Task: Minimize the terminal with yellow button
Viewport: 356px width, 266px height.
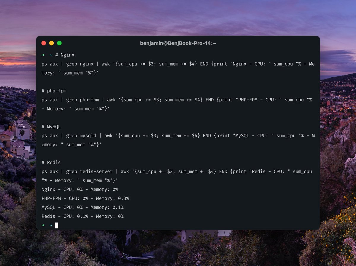Action: click(x=51, y=43)
